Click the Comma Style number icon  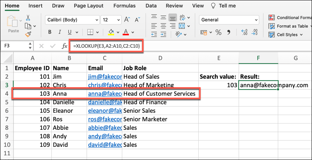pos(229,33)
